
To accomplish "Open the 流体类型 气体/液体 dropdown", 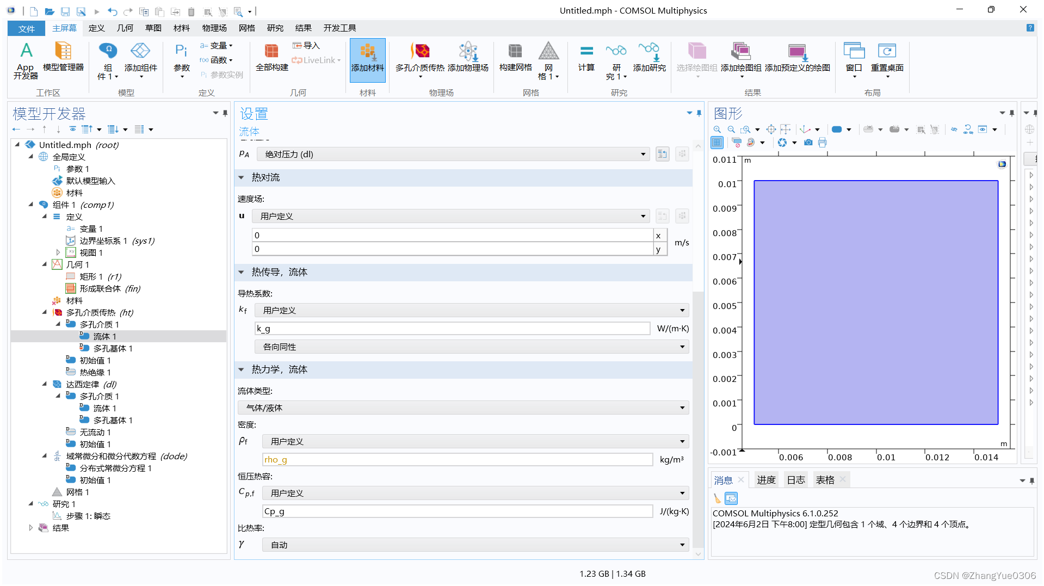I will (464, 408).
